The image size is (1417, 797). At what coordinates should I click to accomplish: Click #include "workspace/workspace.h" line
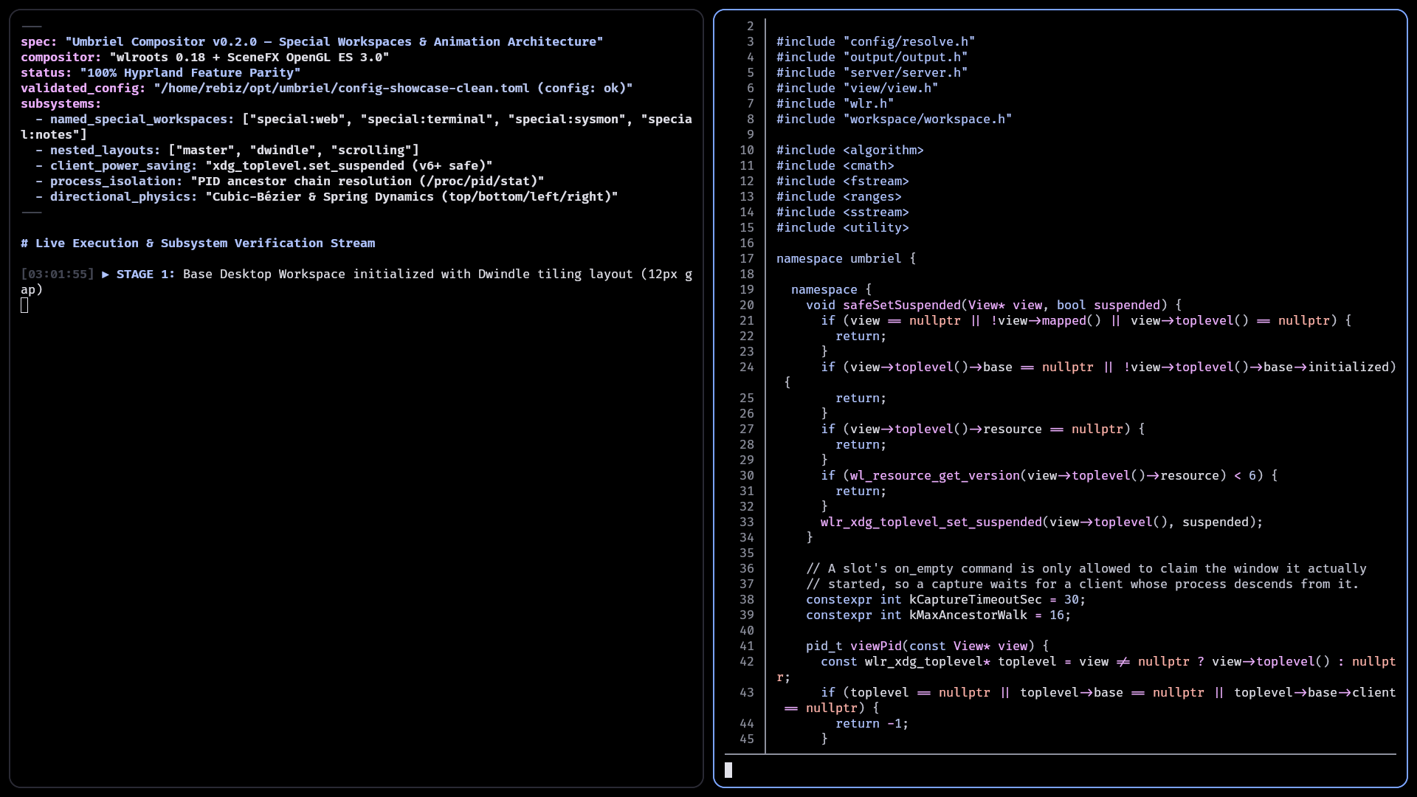894,120
